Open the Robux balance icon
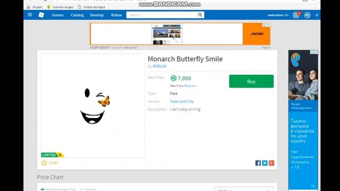 pos(307,15)
